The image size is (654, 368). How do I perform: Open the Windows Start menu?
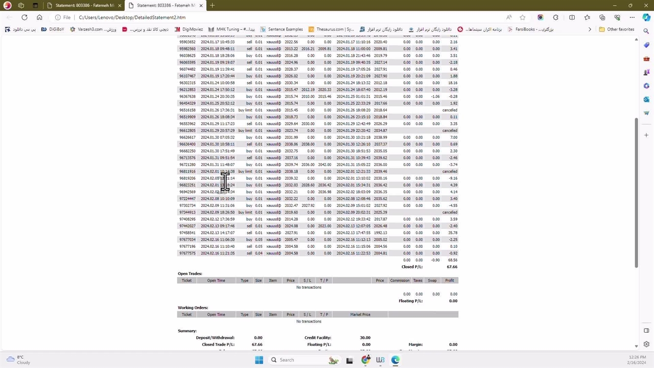(x=259, y=360)
